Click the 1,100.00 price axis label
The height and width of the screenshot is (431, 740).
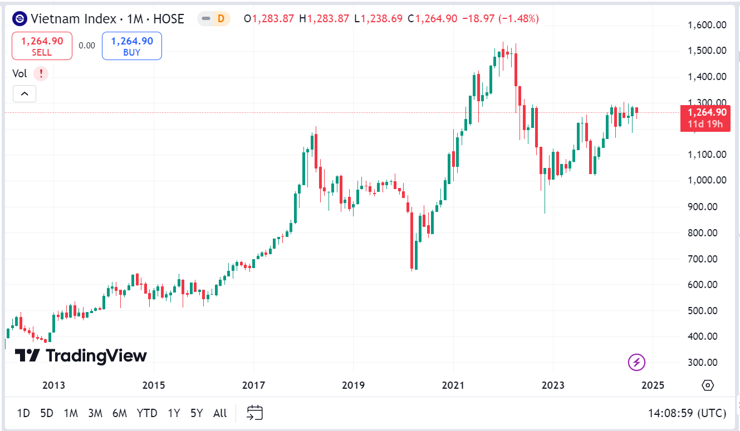tap(707, 155)
